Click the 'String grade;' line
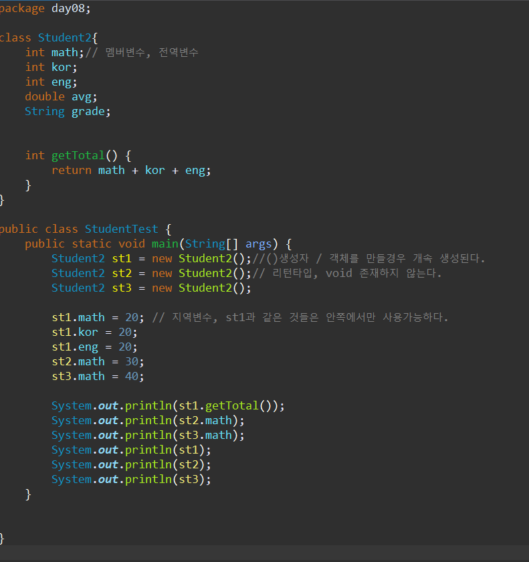Image resolution: width=529 pixels, height=562 pixels. coord(68,112)
